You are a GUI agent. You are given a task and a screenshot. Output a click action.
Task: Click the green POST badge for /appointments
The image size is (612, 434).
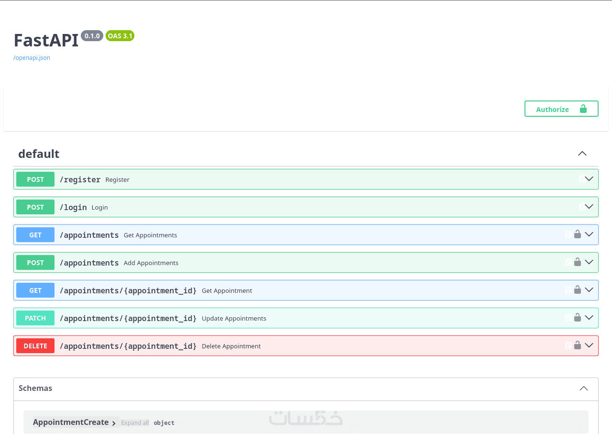35,263
